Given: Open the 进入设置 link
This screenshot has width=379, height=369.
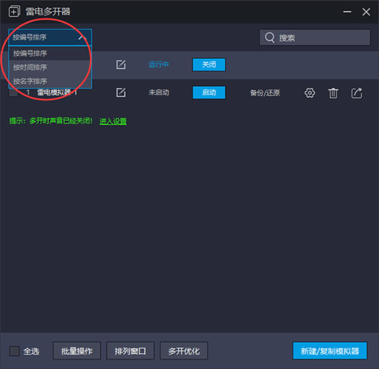Looking at the screenshot, I should (x=113, y=121).
